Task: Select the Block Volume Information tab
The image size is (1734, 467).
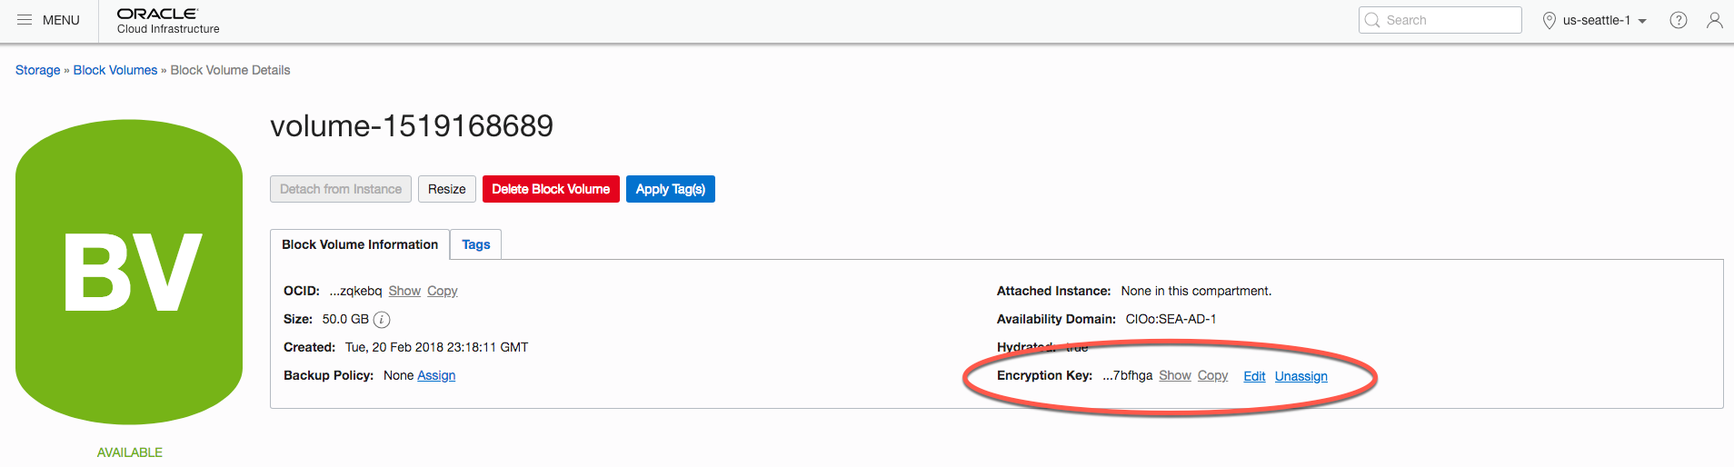Action: [x=360, y=244]
